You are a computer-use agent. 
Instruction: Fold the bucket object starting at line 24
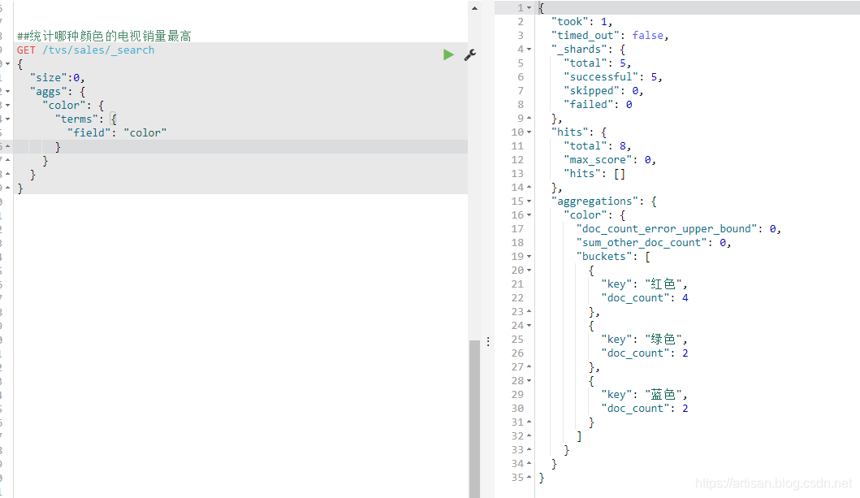(529, 325)
